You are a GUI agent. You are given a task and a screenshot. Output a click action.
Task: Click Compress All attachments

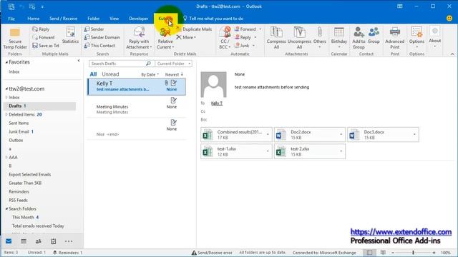[x=276, y=38]
